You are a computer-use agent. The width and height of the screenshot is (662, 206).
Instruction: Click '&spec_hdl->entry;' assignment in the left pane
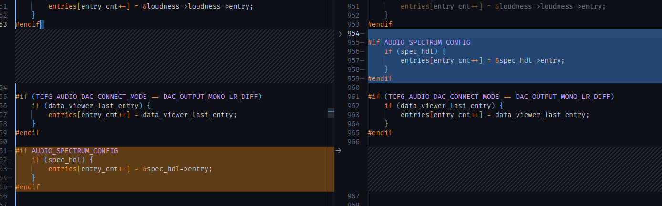tap(130, 169)
